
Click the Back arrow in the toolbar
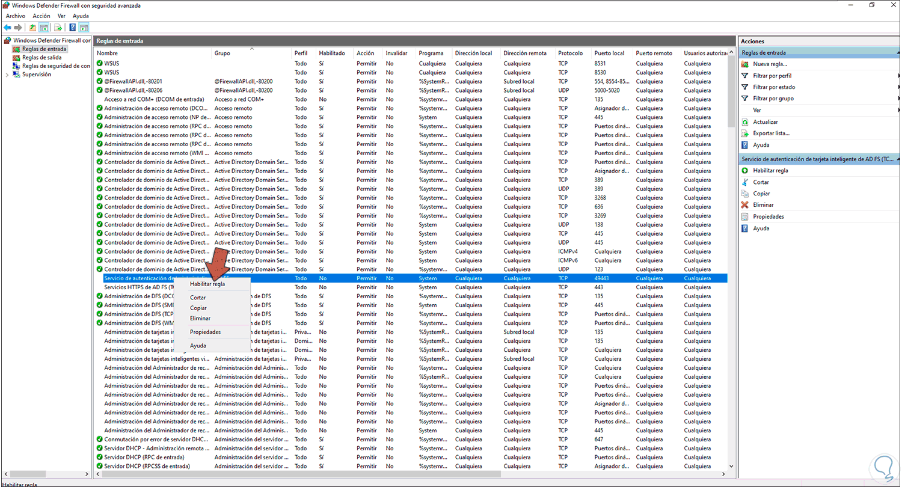tap(7, 27)
